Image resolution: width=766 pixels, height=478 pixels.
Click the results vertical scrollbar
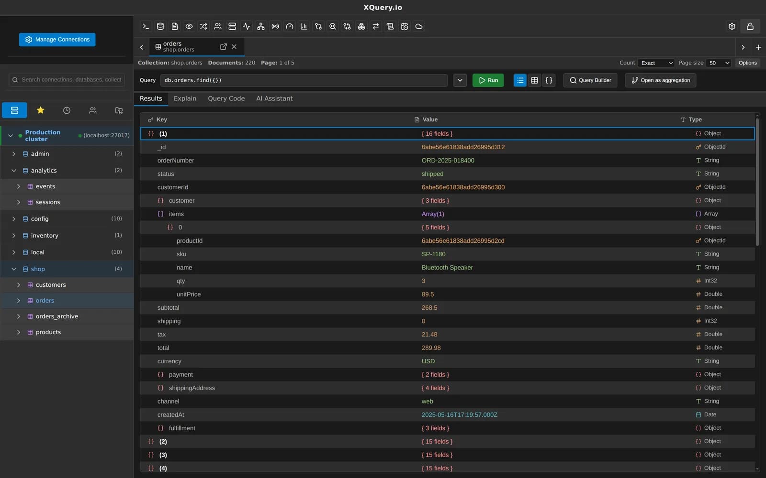[757, 182]
